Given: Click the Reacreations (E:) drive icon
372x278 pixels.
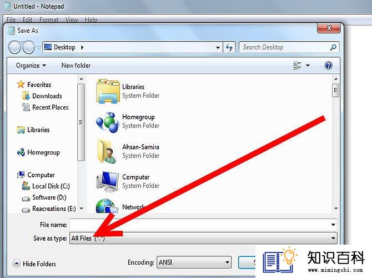Looking at the screenshot, I should pos(26,210).
